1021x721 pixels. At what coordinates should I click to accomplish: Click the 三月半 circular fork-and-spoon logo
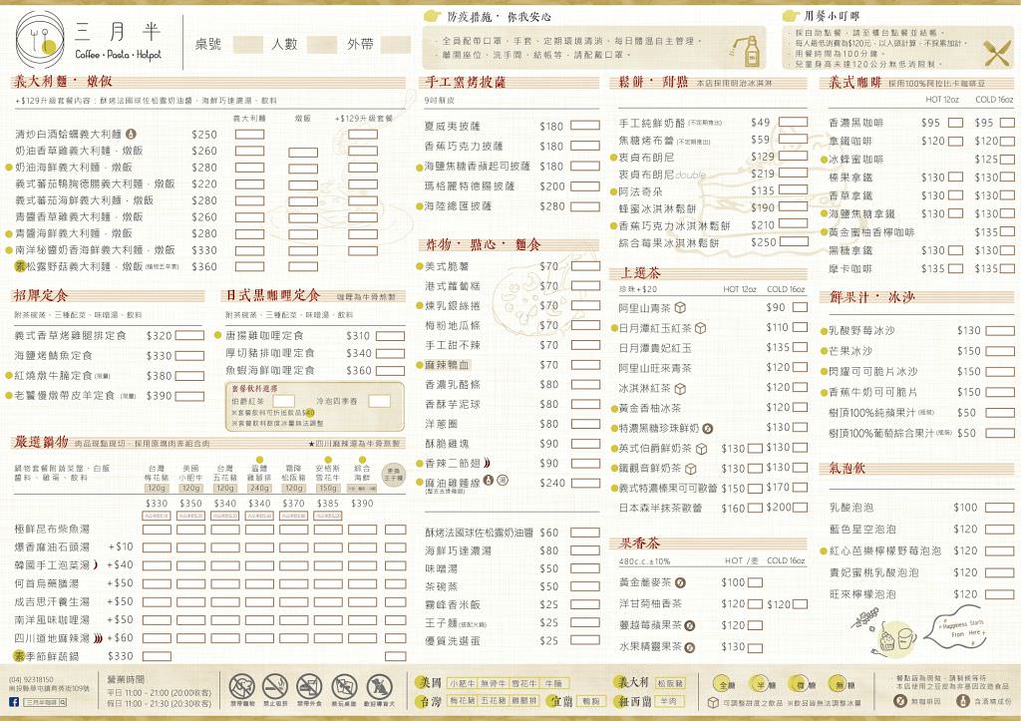(x=40, y=40)
